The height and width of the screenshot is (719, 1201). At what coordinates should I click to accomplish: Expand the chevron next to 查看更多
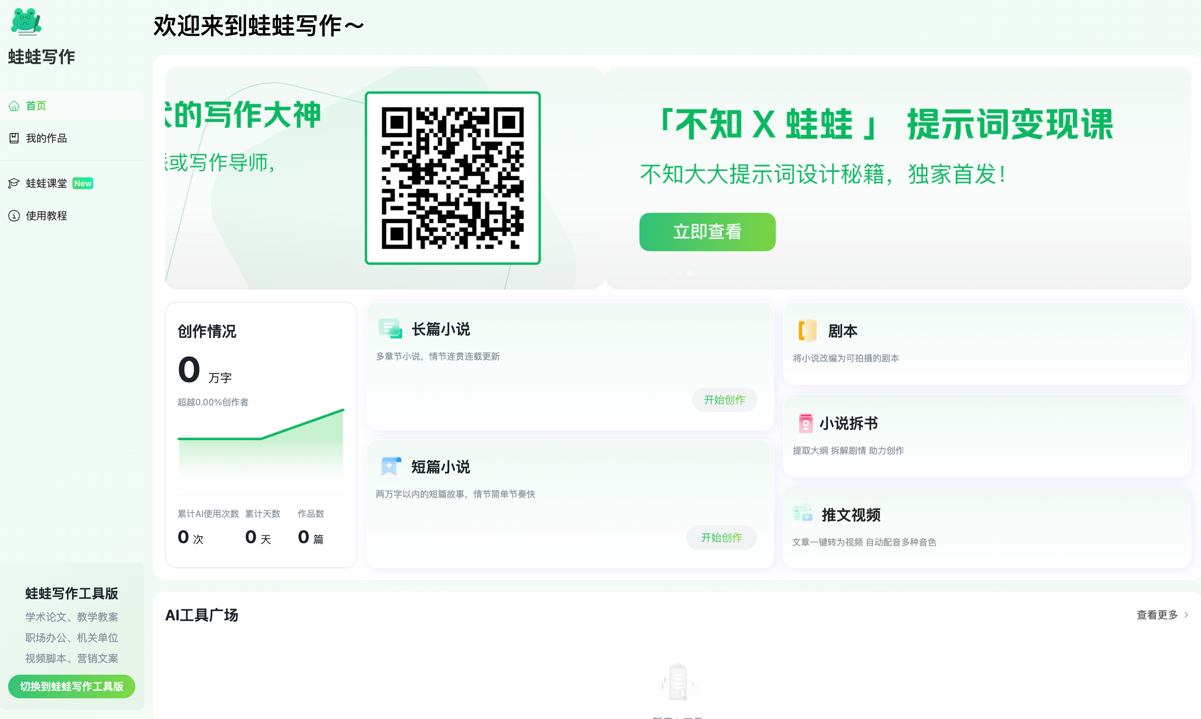pyautogui.click(x=1187, y=615)
